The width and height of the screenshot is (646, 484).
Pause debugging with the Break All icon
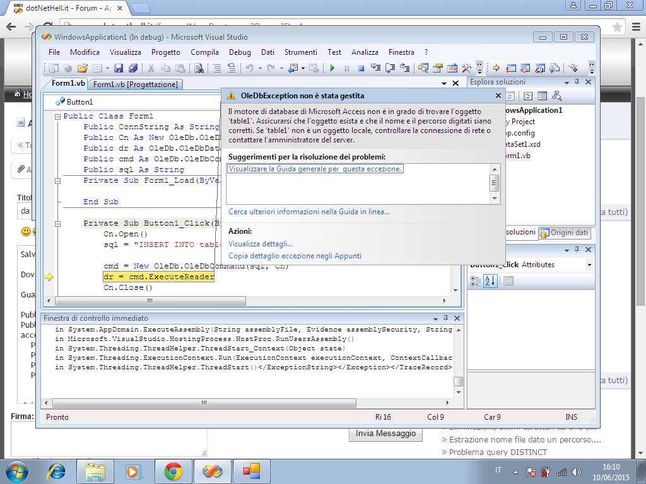tap(346, 68)
